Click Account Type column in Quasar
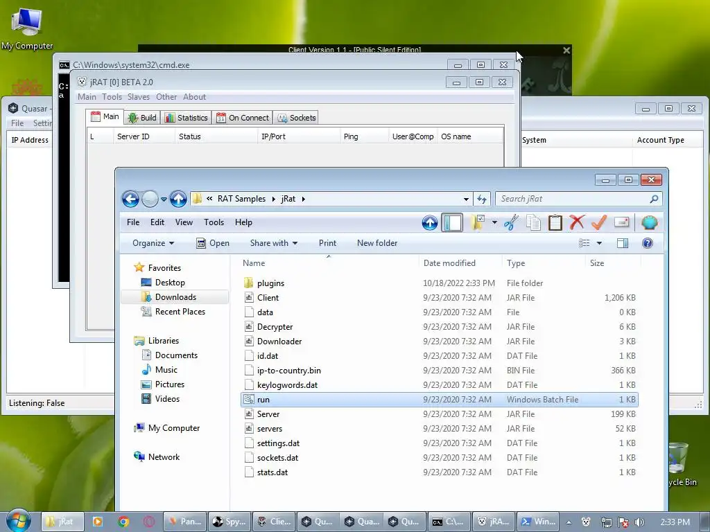 (x=660, y=140)
